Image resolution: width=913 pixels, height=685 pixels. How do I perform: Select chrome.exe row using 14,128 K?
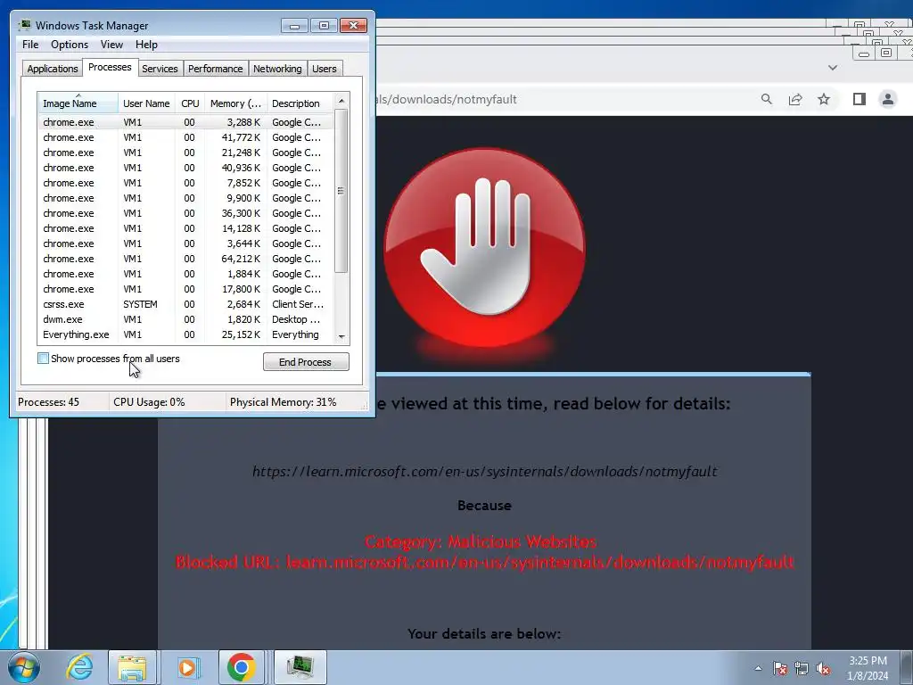[x=186, y=228]
